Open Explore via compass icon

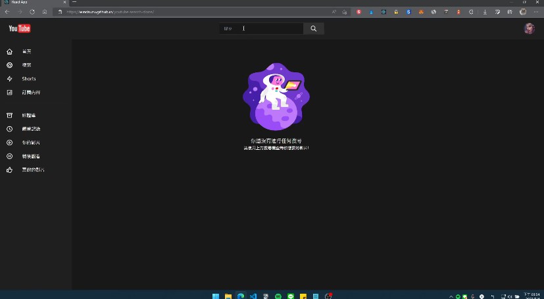[9, 65]
